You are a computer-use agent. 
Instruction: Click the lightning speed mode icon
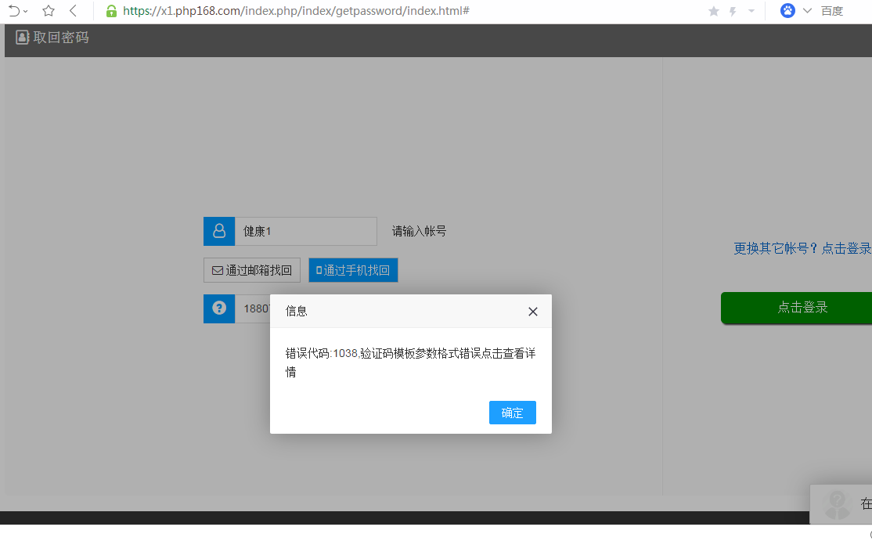733,11
